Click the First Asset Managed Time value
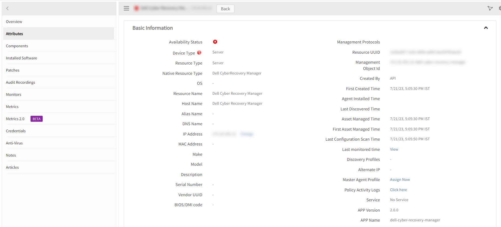Image resolution: width=501 pixels, height=227 pixels. [410, 129]
